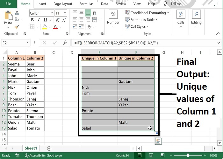Click the Paste clipboard icon

click(x=8, y=15)
